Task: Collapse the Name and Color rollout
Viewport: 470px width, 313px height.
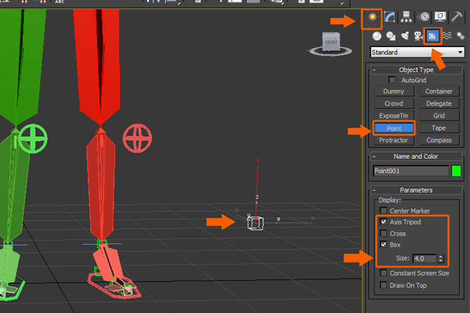Action: (416, 156)
